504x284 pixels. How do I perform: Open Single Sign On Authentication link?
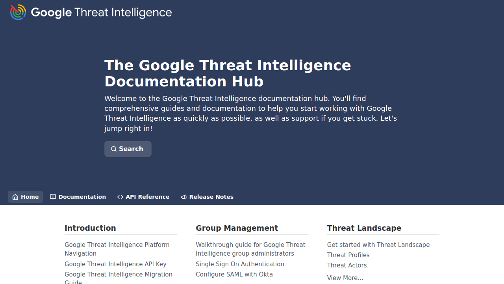(240, 264)
